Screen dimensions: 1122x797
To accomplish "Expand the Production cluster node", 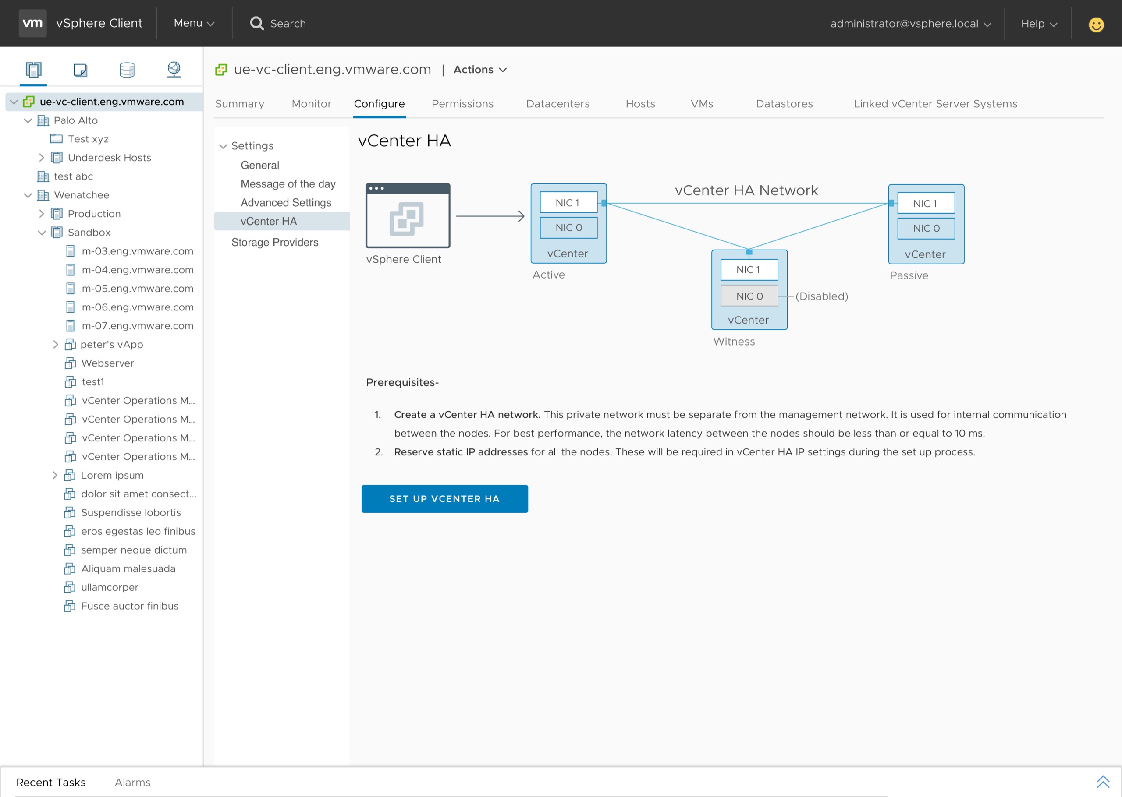I will (x=42, y=214).
